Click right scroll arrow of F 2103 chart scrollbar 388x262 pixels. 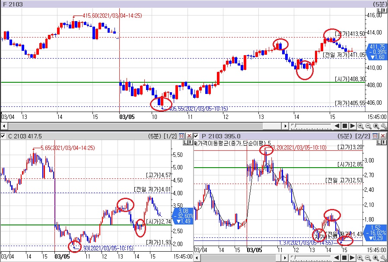(x=285, y=126)
